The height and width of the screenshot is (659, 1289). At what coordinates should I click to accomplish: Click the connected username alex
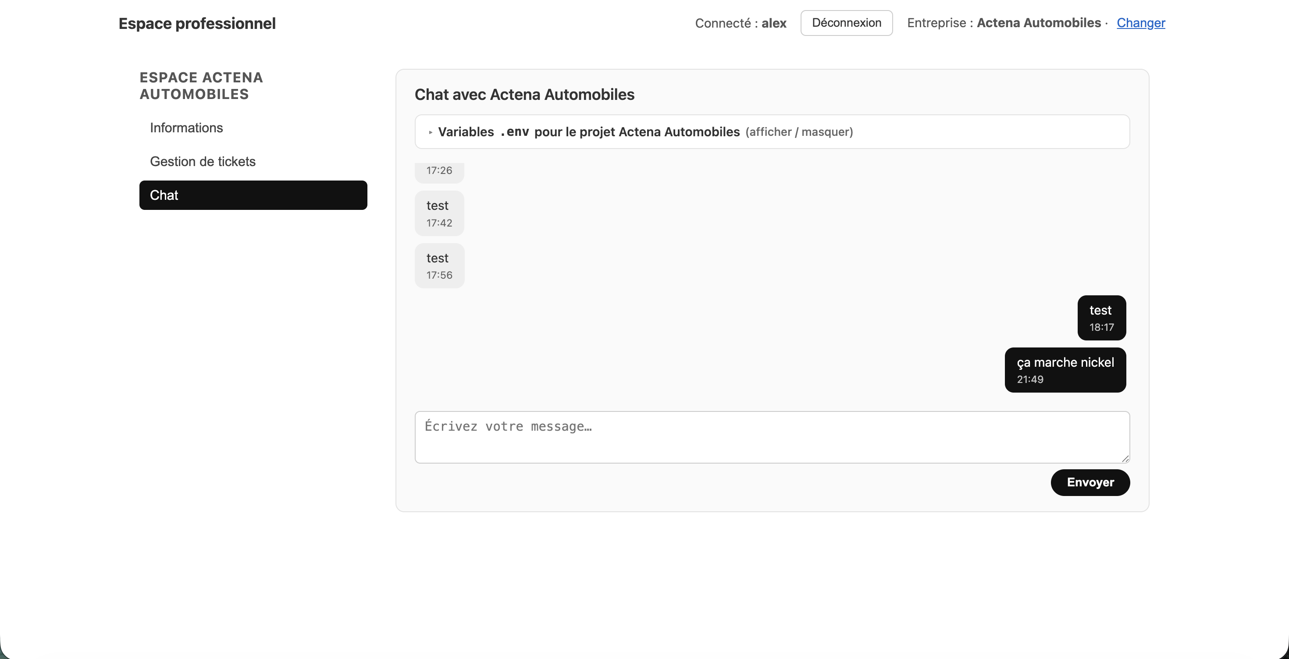pyautogui.click(x=773, y=24)
